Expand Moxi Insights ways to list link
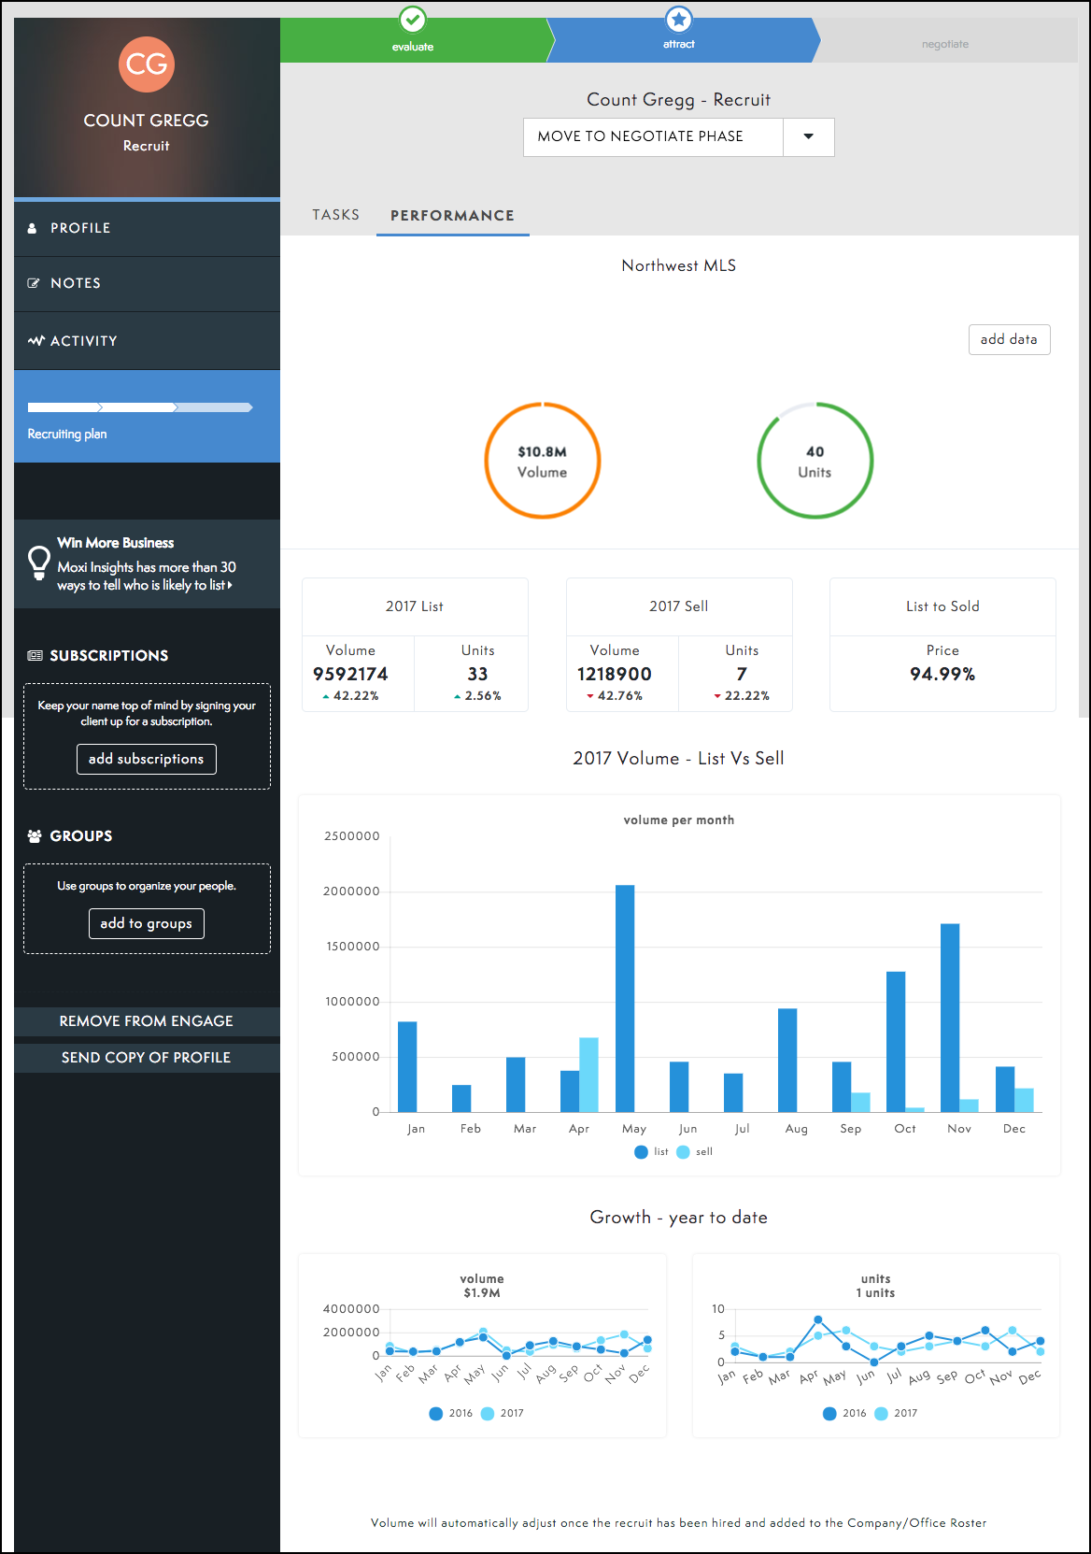This screenshot has height=1554, width=1091. (x=146, y=585)
